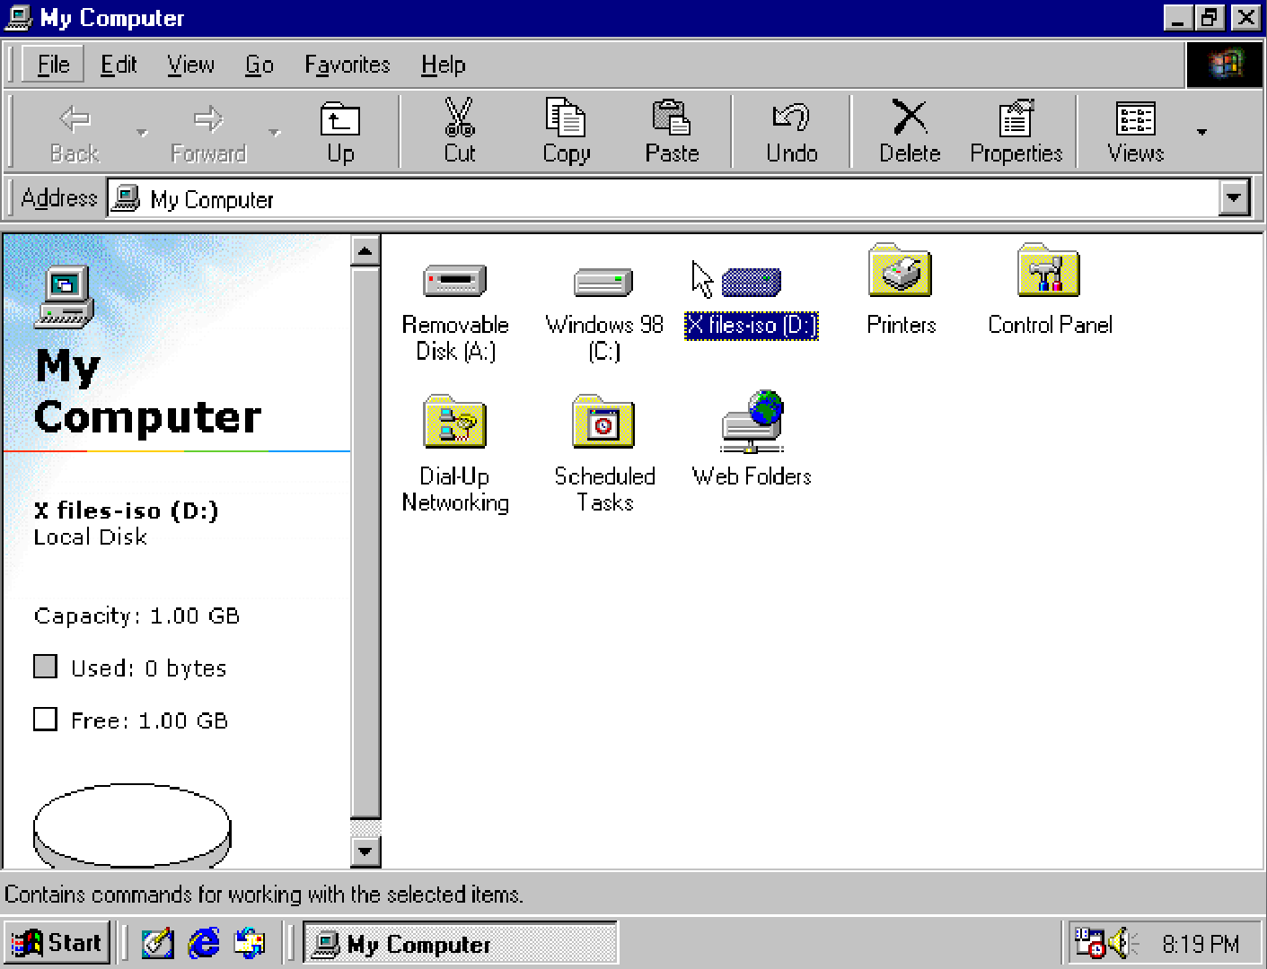
Task: Click the 8:19 PM clock
Action: click(x=1201, y=944)
